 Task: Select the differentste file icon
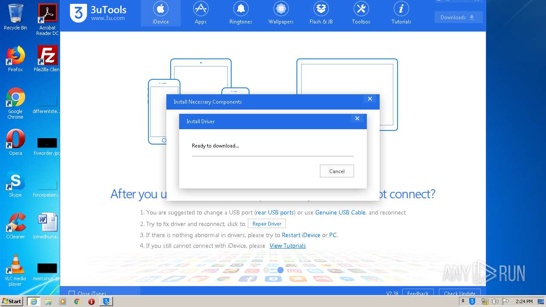point(47,103)
